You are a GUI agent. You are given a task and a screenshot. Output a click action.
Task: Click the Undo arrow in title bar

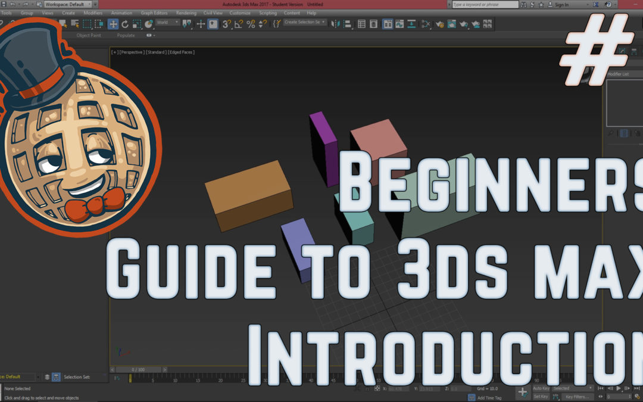pyautogui.click(x=13, y=4)
